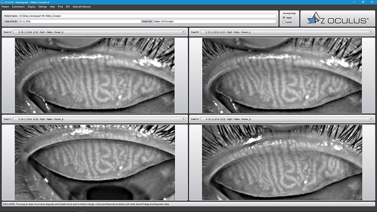Expand the Exam C dropdown

click(x=184, y=119)
